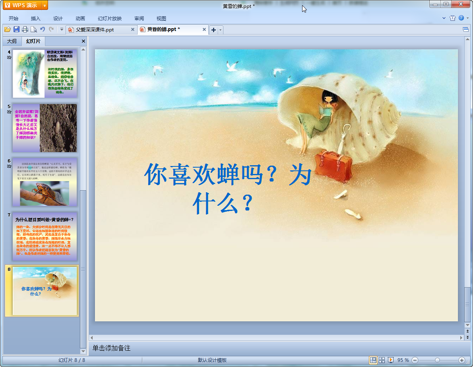Click horizontal scrollbar right arrow
This screenshot has width=473, height=367.
(x=461, y=338)
